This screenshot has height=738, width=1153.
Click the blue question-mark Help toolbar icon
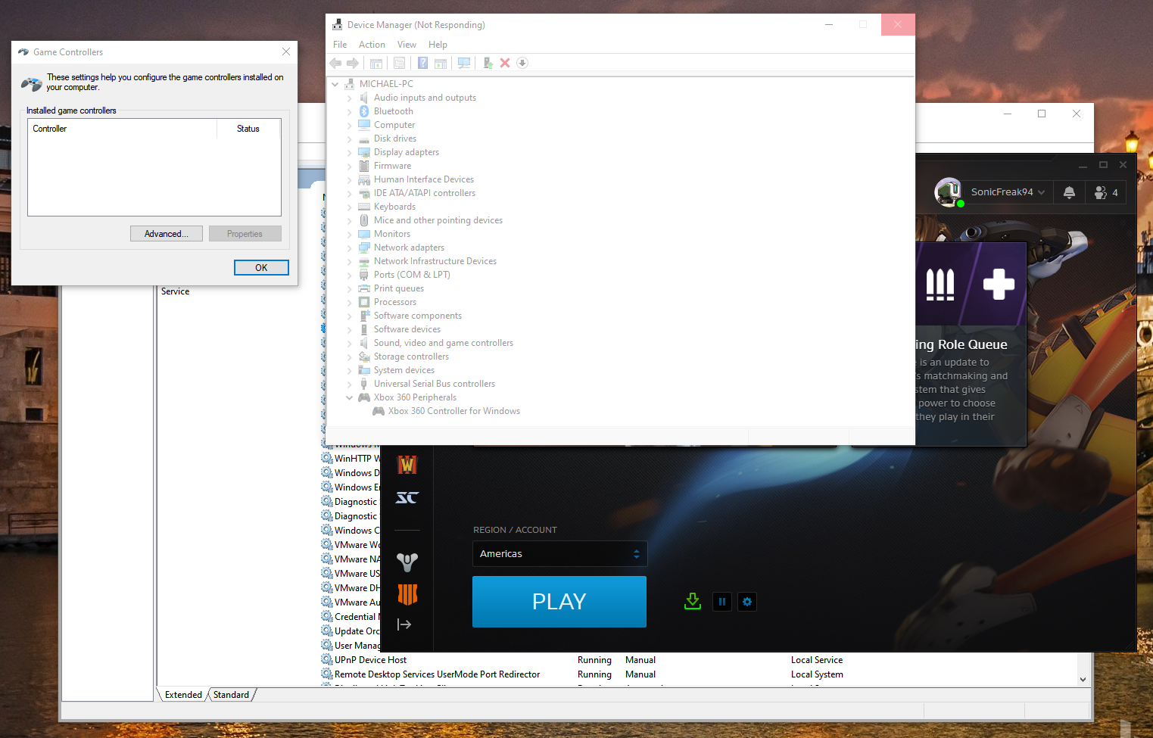click(x=423, y=63)
